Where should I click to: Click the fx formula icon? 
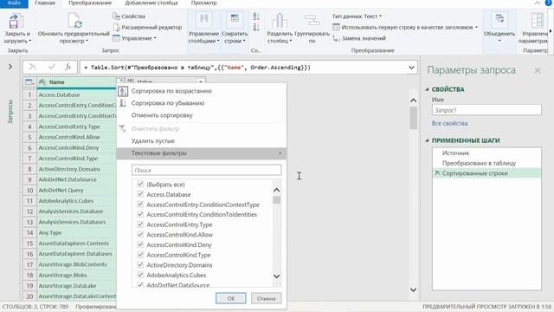68,67
